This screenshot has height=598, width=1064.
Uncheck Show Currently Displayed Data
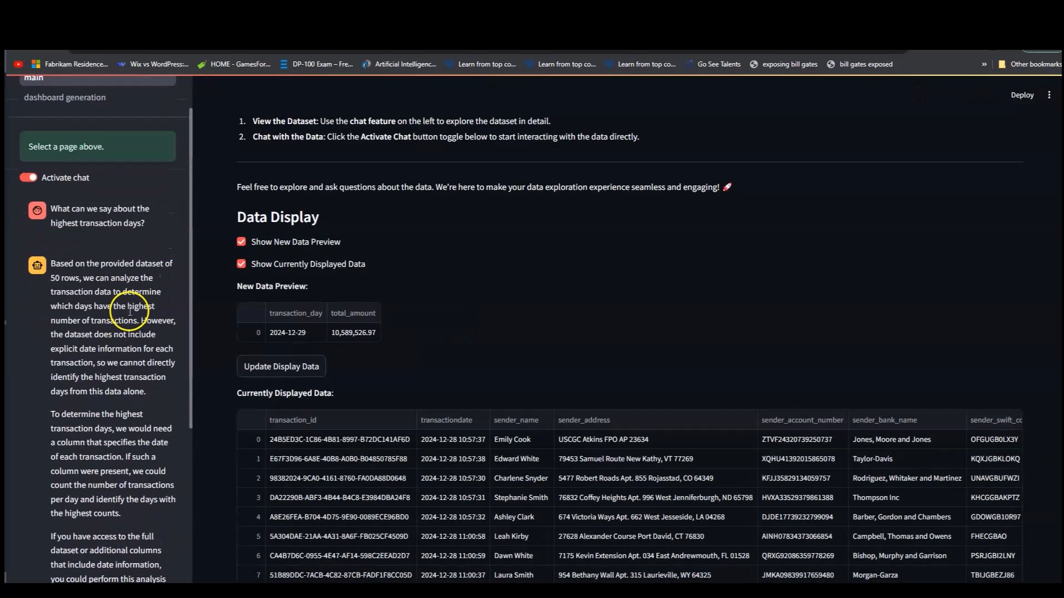(x=242, y=264)
